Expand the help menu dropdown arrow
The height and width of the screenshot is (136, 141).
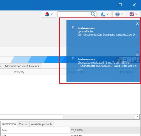pyautogui.click(x=122, y=14)
